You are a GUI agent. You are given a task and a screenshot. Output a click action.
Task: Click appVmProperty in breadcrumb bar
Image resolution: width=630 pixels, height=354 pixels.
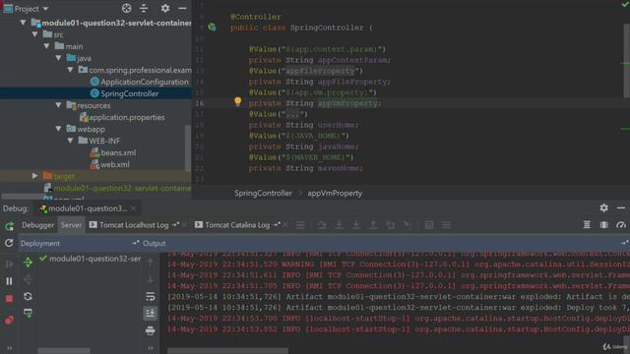(335, 193)
